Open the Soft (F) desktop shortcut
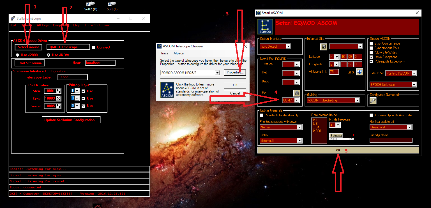Image resolution: width=431 pixels, height=208 pixels. (x=112, y=6)
